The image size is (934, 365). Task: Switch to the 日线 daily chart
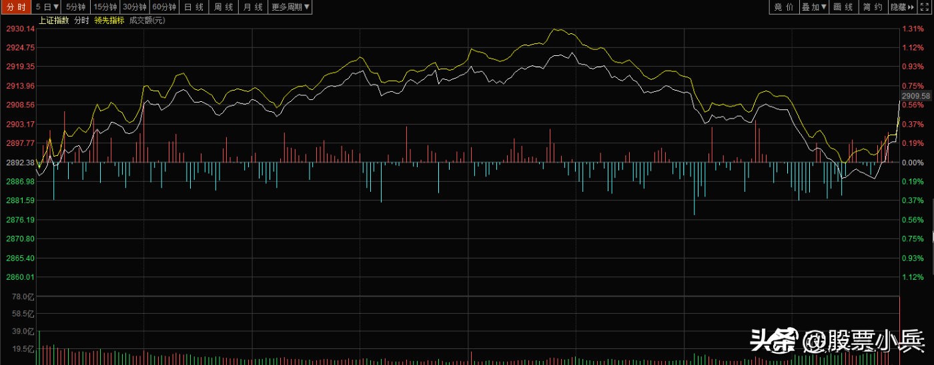193,7
